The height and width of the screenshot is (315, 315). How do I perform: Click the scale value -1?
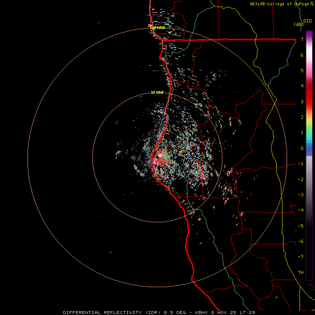coord(301,164)
